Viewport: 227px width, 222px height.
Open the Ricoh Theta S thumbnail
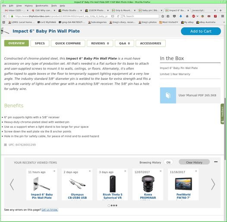(x=113, y=184)
